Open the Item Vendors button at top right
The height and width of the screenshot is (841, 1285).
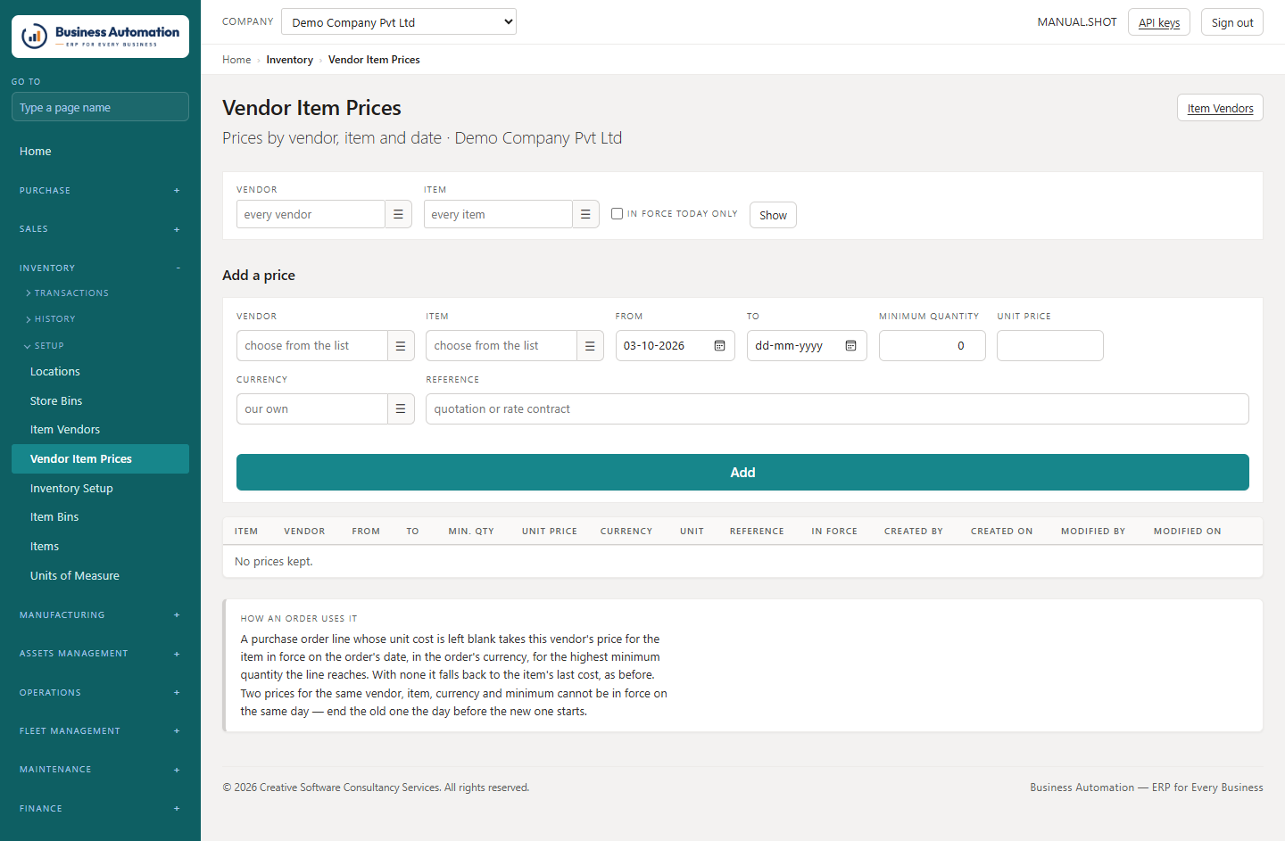click(x=1220, y=108)
